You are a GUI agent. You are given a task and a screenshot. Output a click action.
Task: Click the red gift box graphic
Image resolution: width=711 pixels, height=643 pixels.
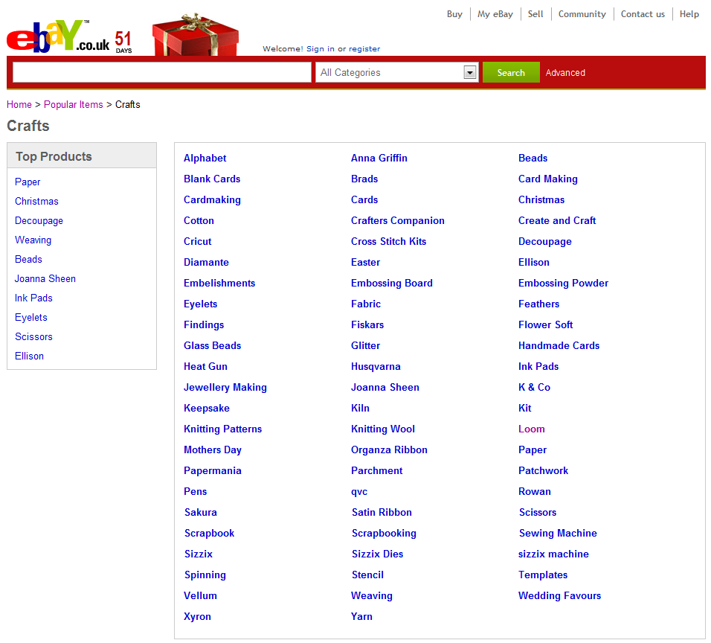click(195, 33)
